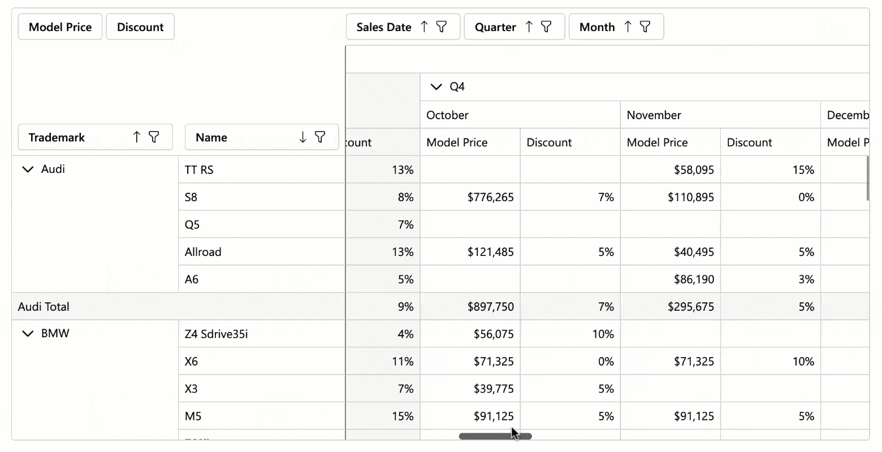The image size is (882, 452).
Task: Open the filter for Quarter
Action: [546, 27]
